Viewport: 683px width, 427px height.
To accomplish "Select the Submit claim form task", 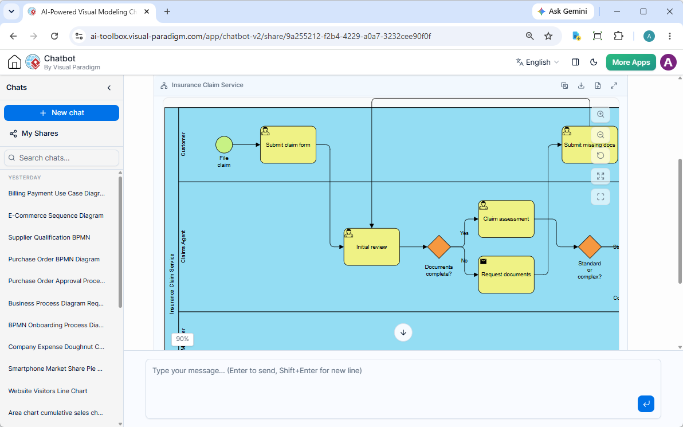I will click(x=288, y=144).
